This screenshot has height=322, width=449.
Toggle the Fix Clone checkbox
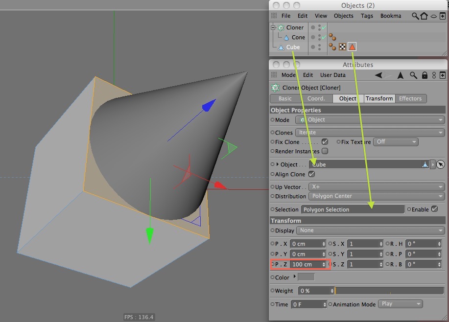pyautogui.click(x=325, y=142)
